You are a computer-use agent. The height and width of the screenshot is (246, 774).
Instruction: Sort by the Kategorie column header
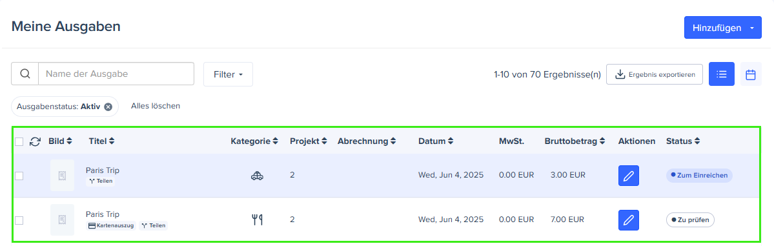254,141
